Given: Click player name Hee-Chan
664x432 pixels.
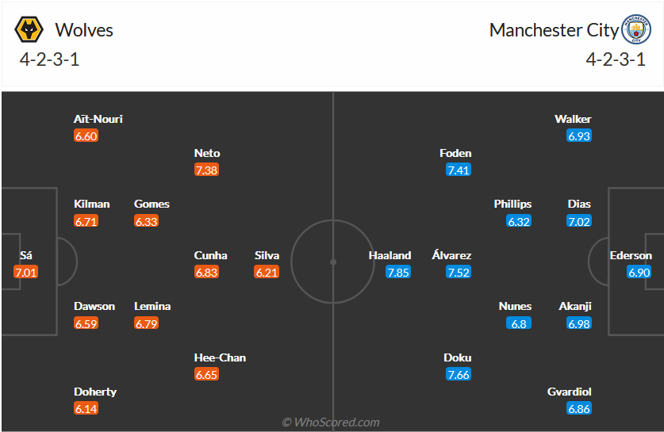Looking at the screenshot, I should [x=220, y=357].
